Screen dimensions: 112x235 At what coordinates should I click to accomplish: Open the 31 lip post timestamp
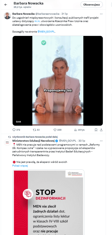65,14
